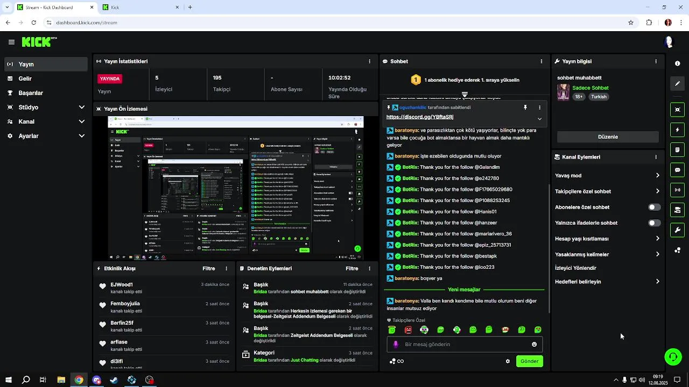
Task: Click the Gönder send button
Action: tap(529, 361)
